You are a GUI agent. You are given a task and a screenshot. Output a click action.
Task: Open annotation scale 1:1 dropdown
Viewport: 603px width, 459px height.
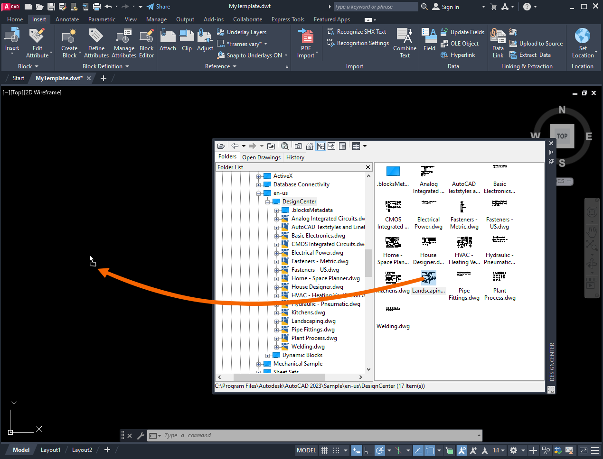pos(498,450)
